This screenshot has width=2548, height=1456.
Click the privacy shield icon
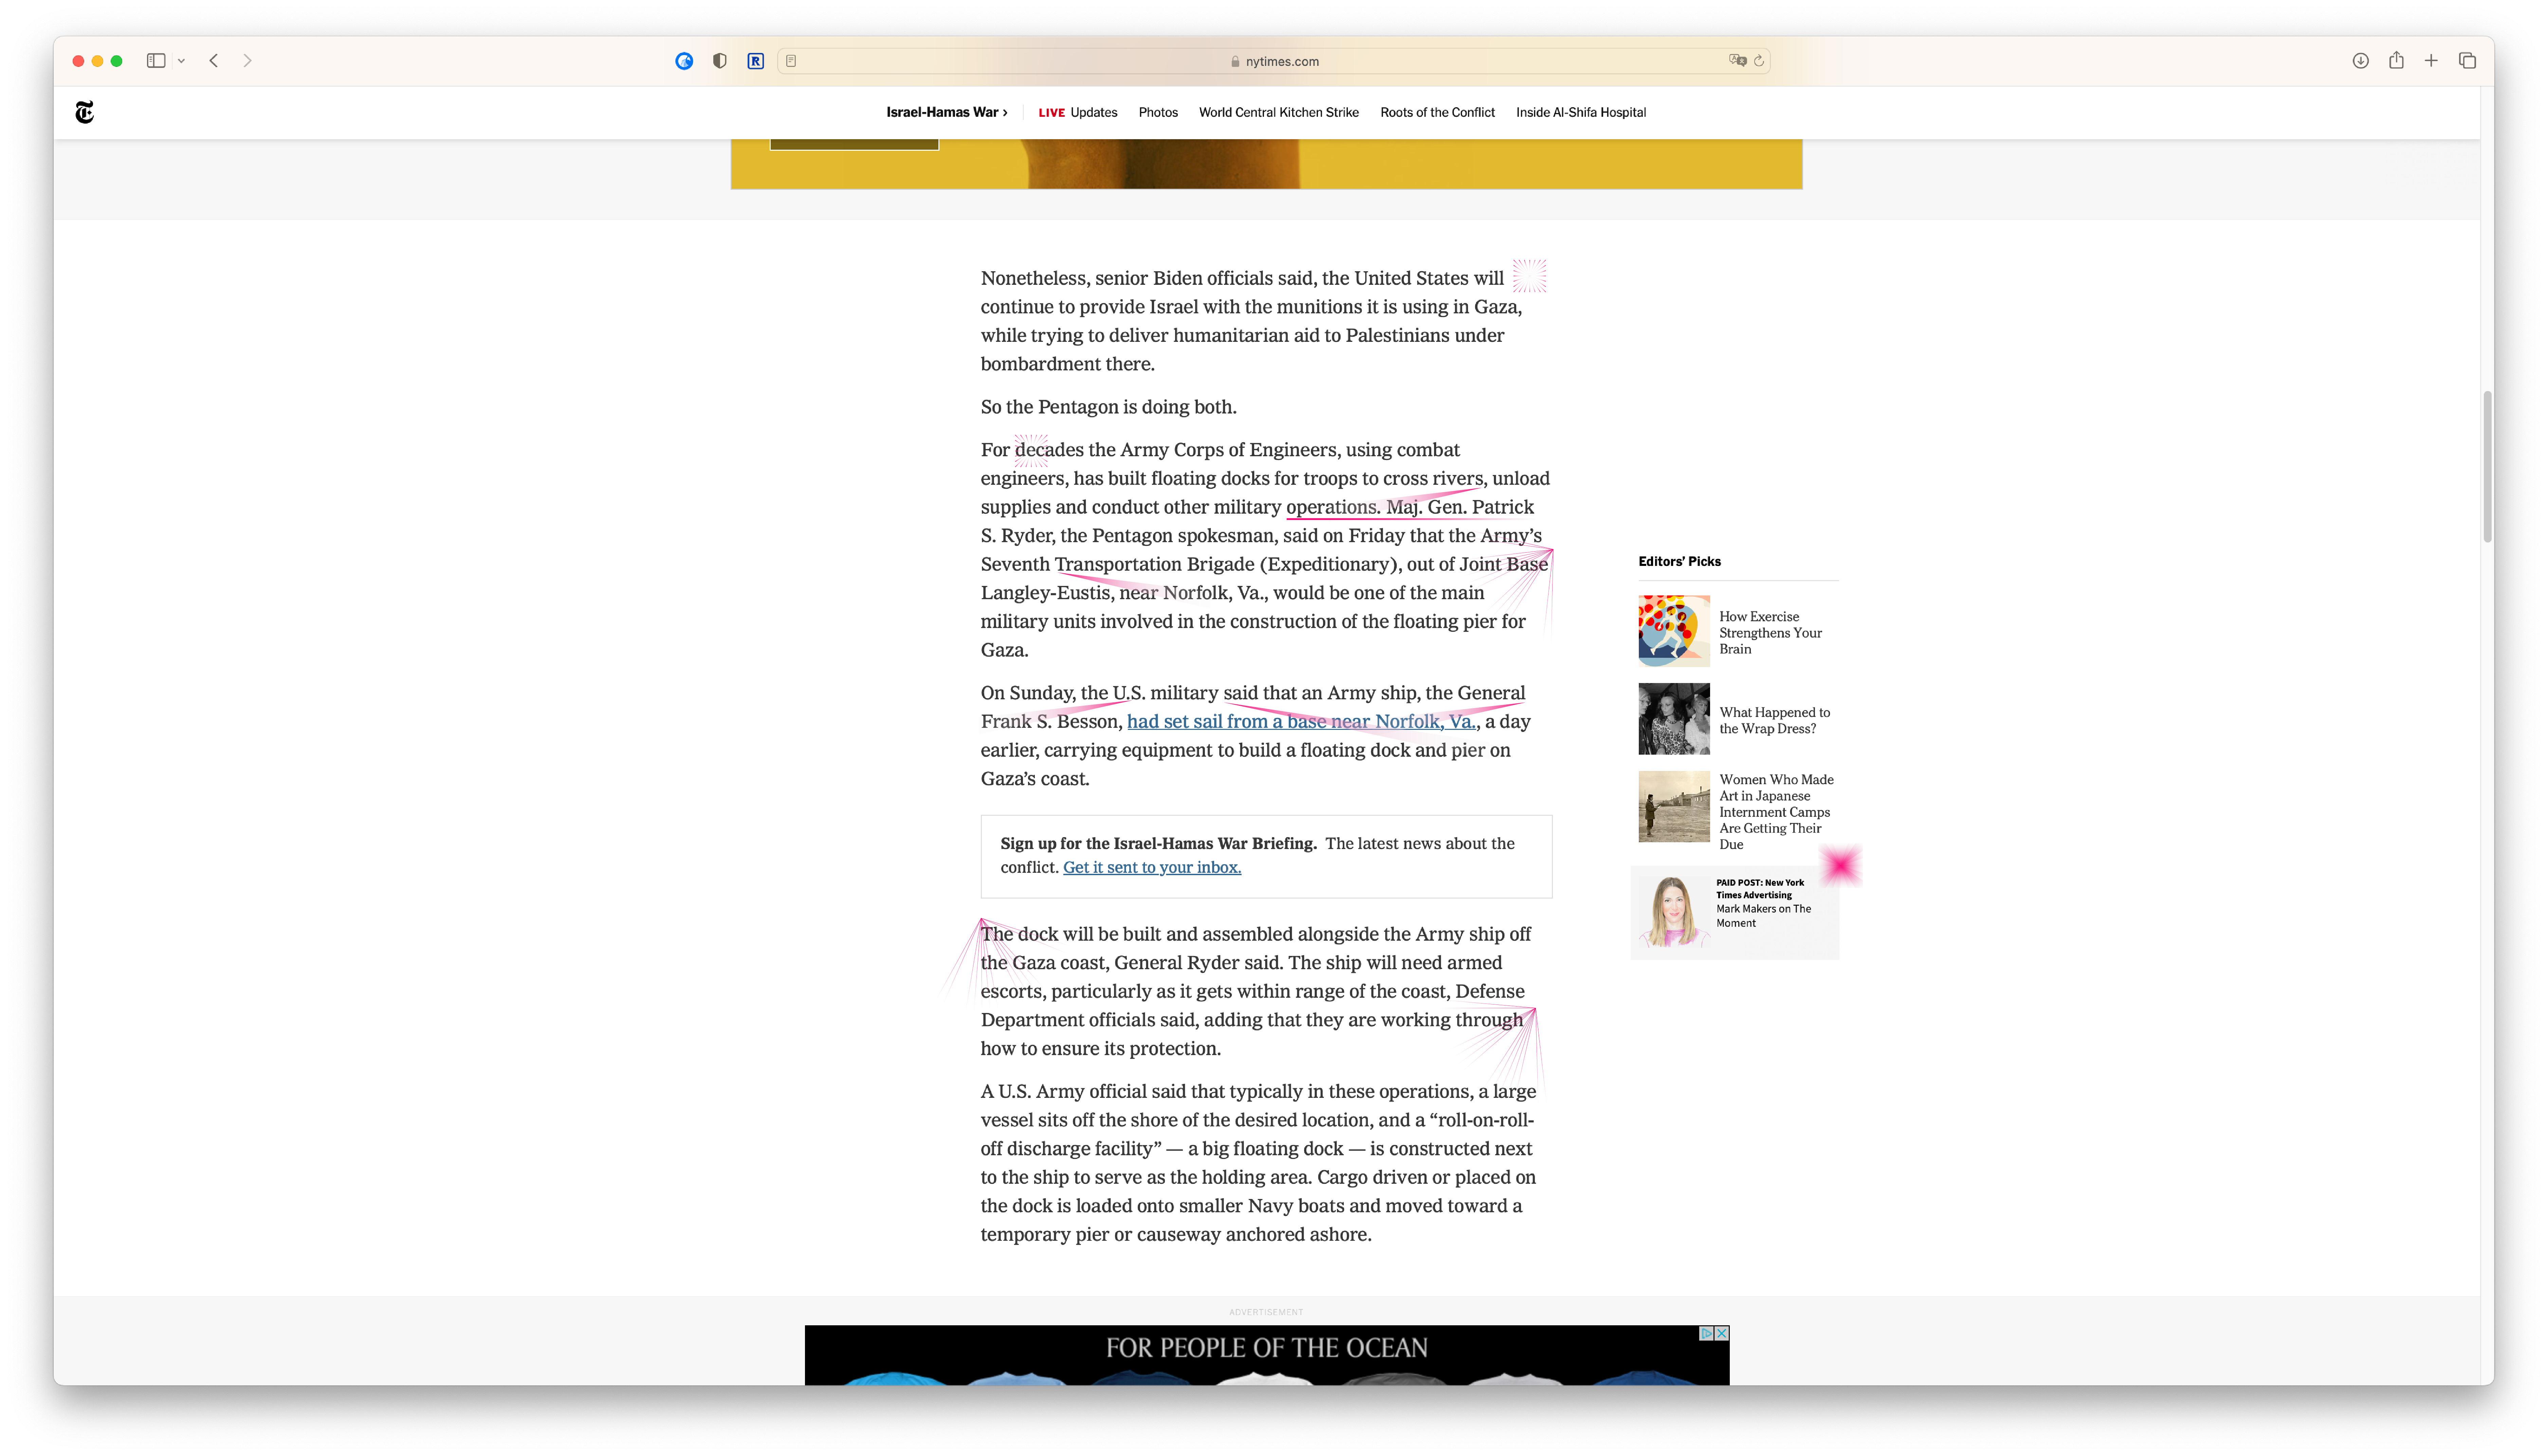pos(719,61)
